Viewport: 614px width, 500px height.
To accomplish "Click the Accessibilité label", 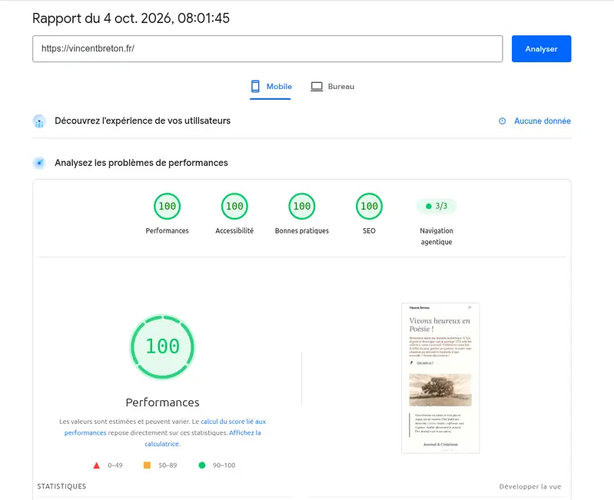I will tap(234, 231).
